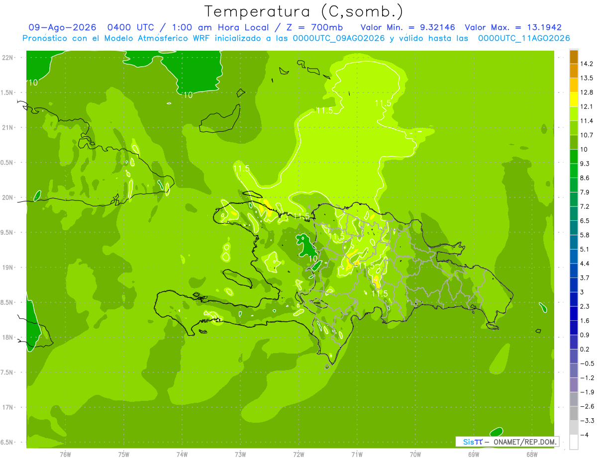Click the 69W longitude tick label
This screenshot has height=461, width=597.
point(474,454)
